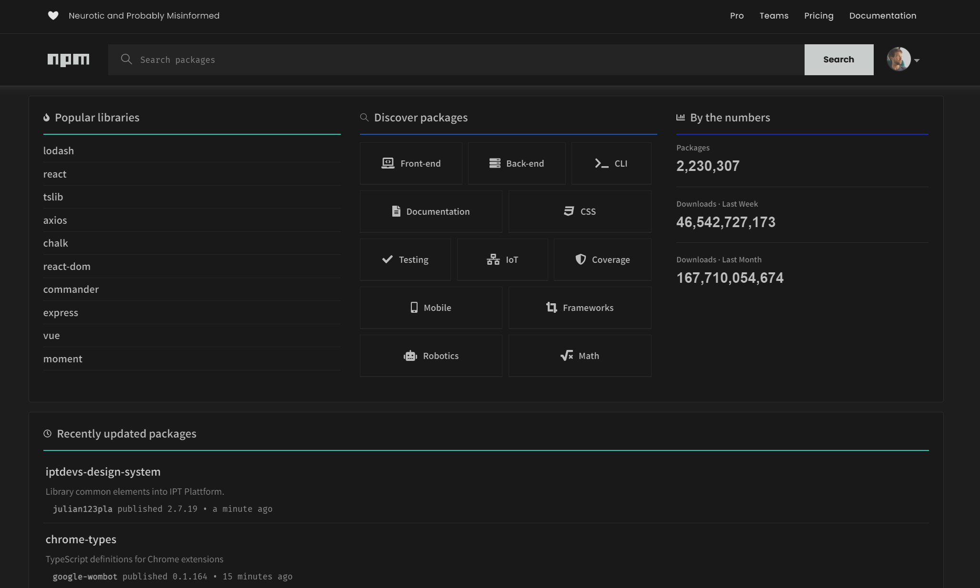Go to the Pricing page
This screenshot has height=588, width=980.
tap(818, 16)
